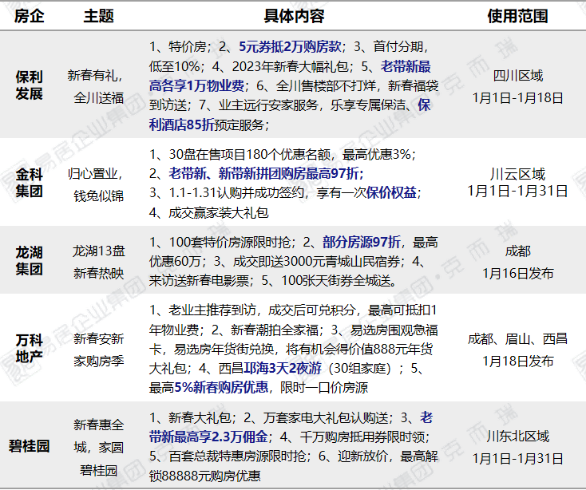586x490 pixels.
Task: Select the 万科地产 company cell
Action: point(30,349)
